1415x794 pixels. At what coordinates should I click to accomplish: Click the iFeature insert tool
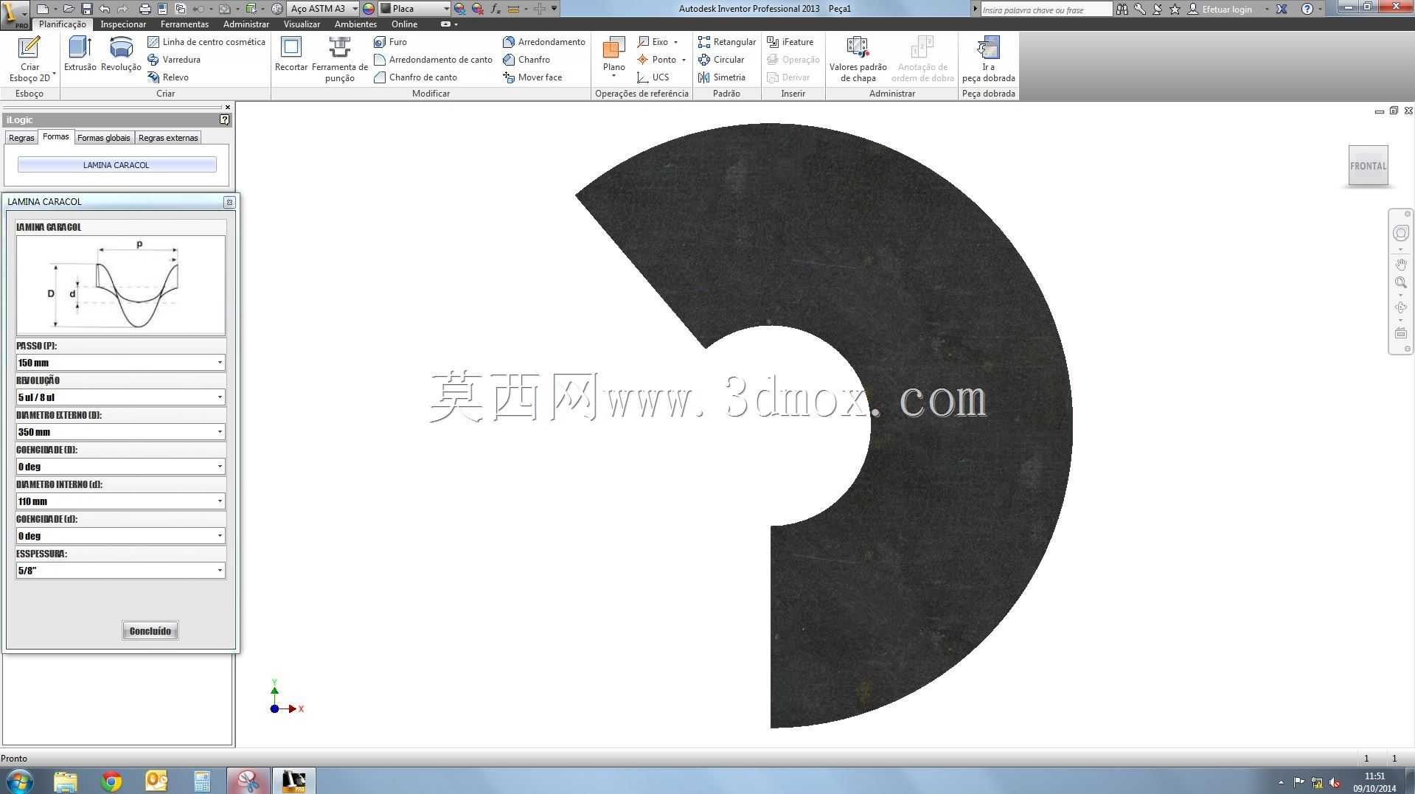click(x=790, y=42)
